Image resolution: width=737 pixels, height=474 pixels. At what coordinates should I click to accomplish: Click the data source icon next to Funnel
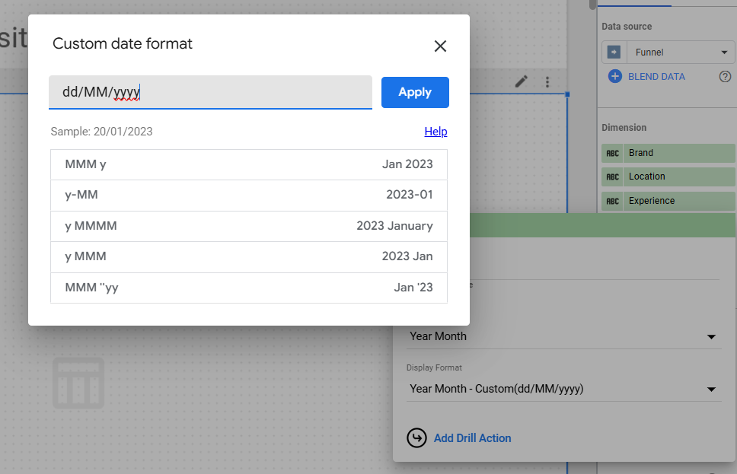614,52
